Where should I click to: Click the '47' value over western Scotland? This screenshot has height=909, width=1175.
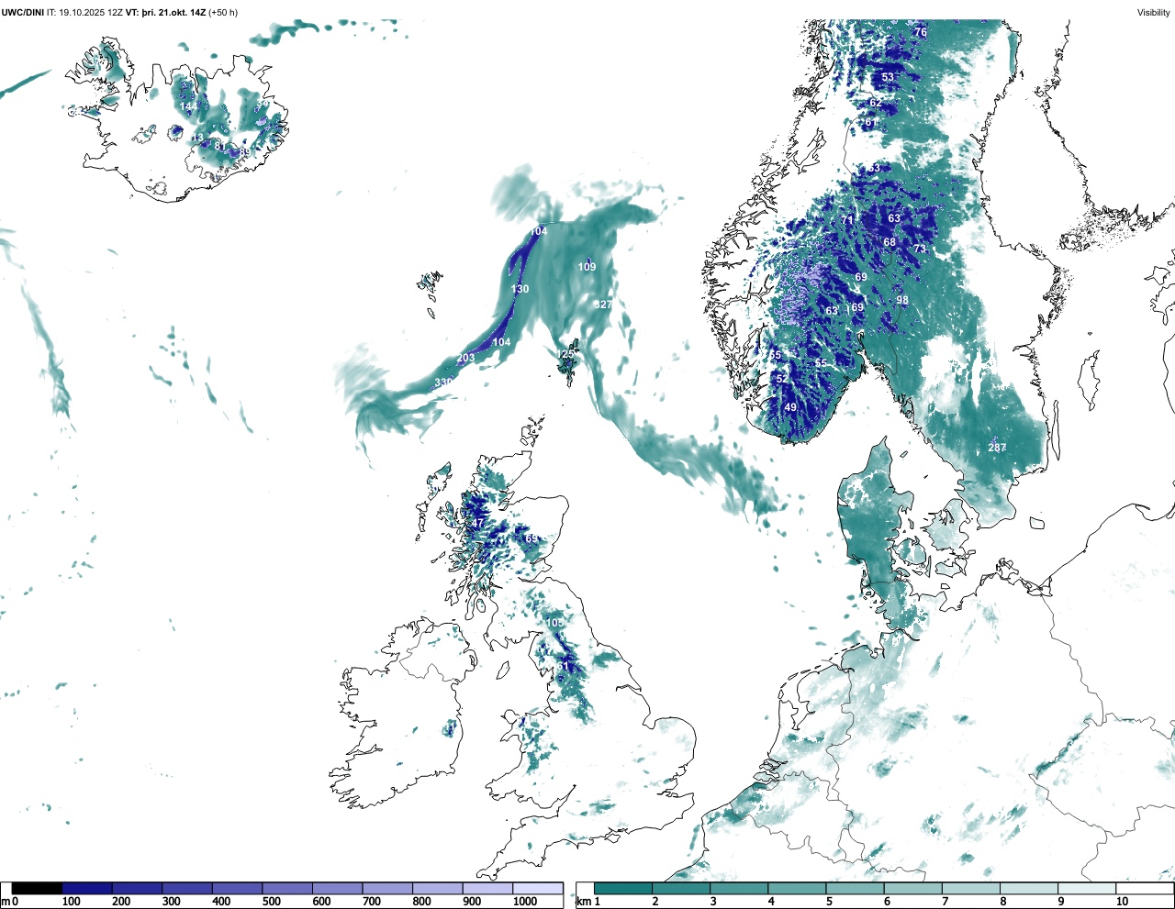click(x=477, y=524)
